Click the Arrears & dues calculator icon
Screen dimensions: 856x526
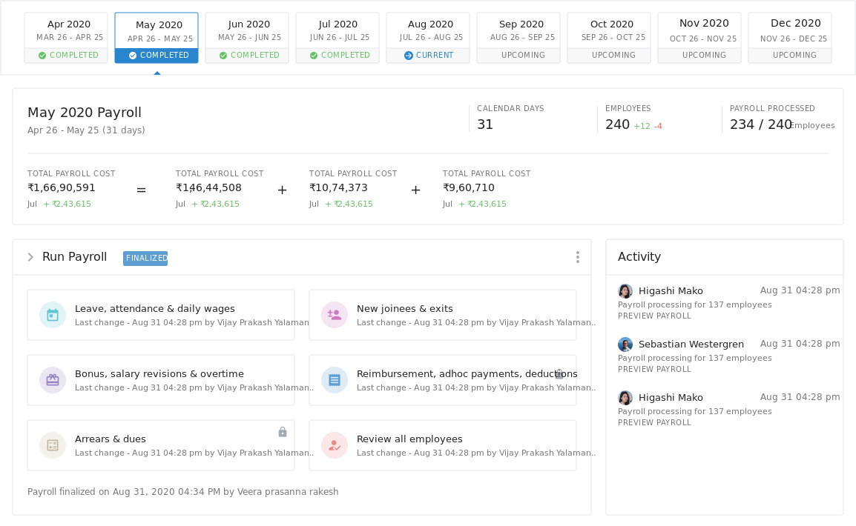pyautogui.click(x=53, y=445)
